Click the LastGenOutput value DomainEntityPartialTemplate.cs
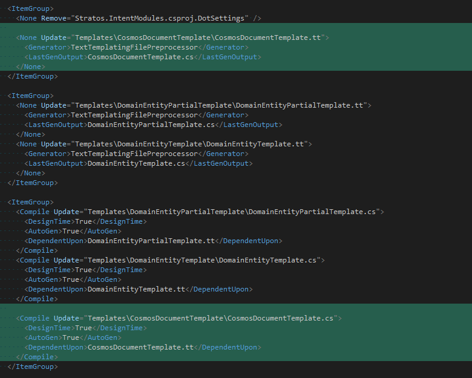This screenshot has height=378, width=472. [151, 125]
